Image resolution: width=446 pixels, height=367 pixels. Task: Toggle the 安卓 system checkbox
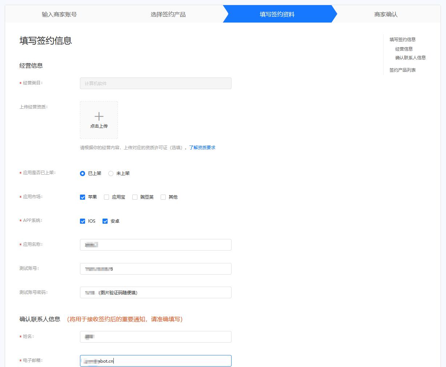(105, 221)
